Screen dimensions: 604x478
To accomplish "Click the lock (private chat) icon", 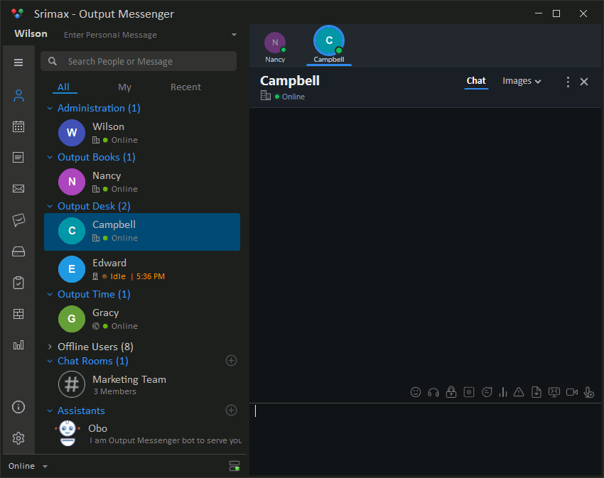I will (451, 392).
